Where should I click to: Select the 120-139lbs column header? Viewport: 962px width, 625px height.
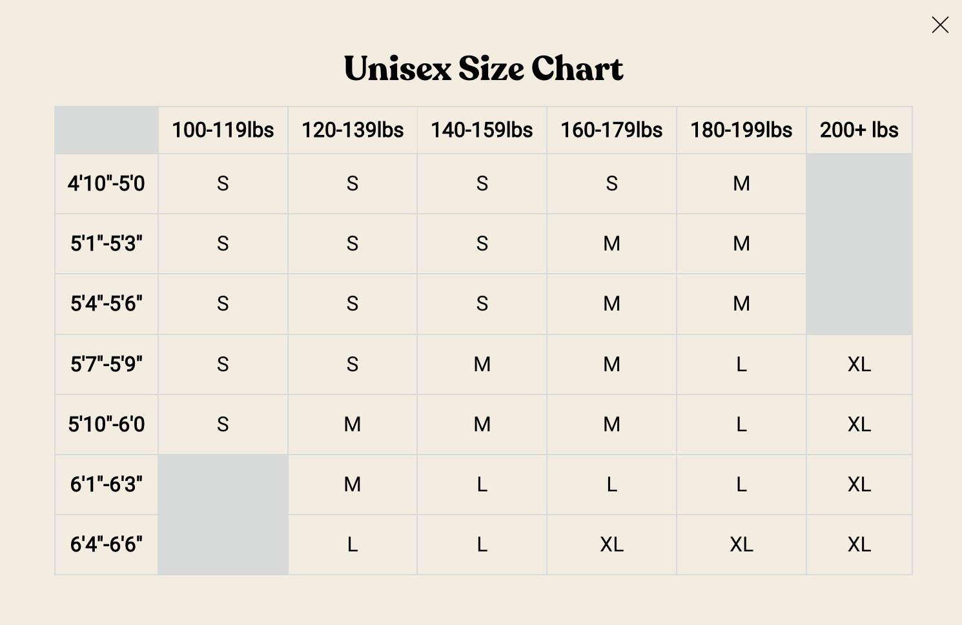coord(353,130)
